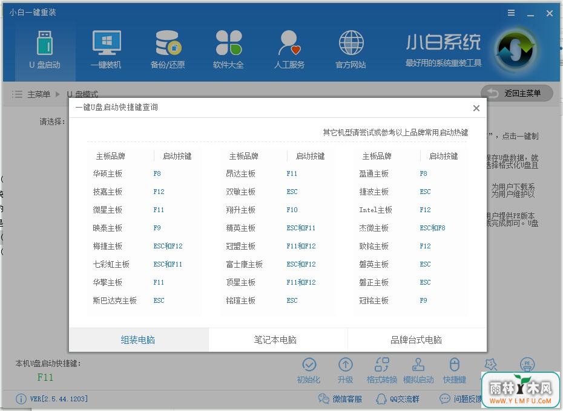Open 微信客服 at the bottom bar
This screenshot has width=563, height=411.
click(x=340, y=399)
